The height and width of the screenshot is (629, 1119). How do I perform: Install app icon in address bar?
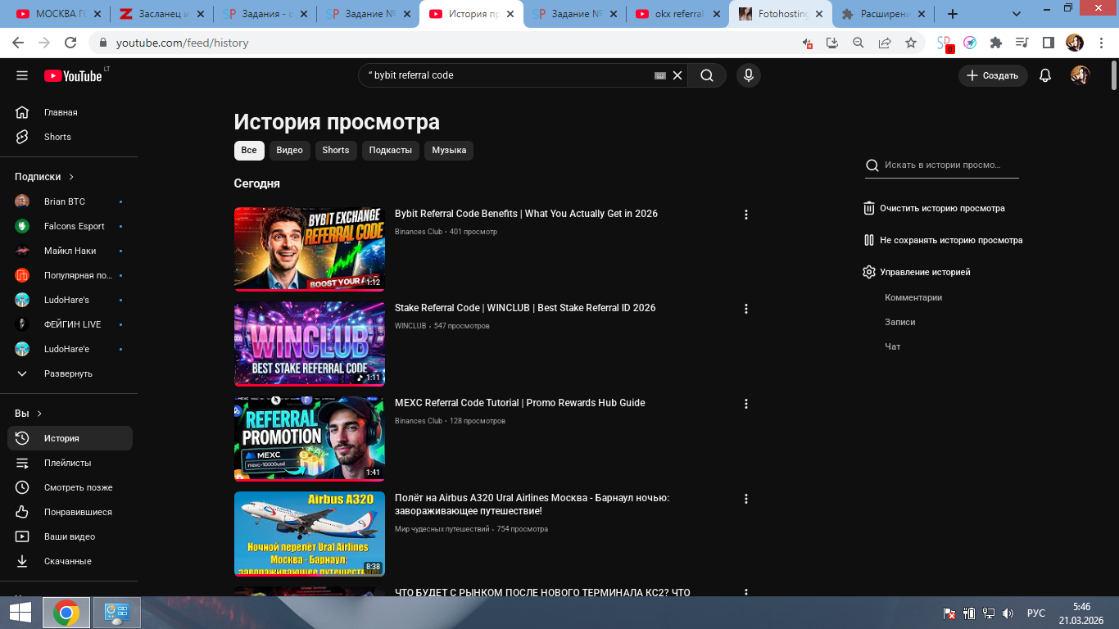pyautogui.click(x=832, y=43)
